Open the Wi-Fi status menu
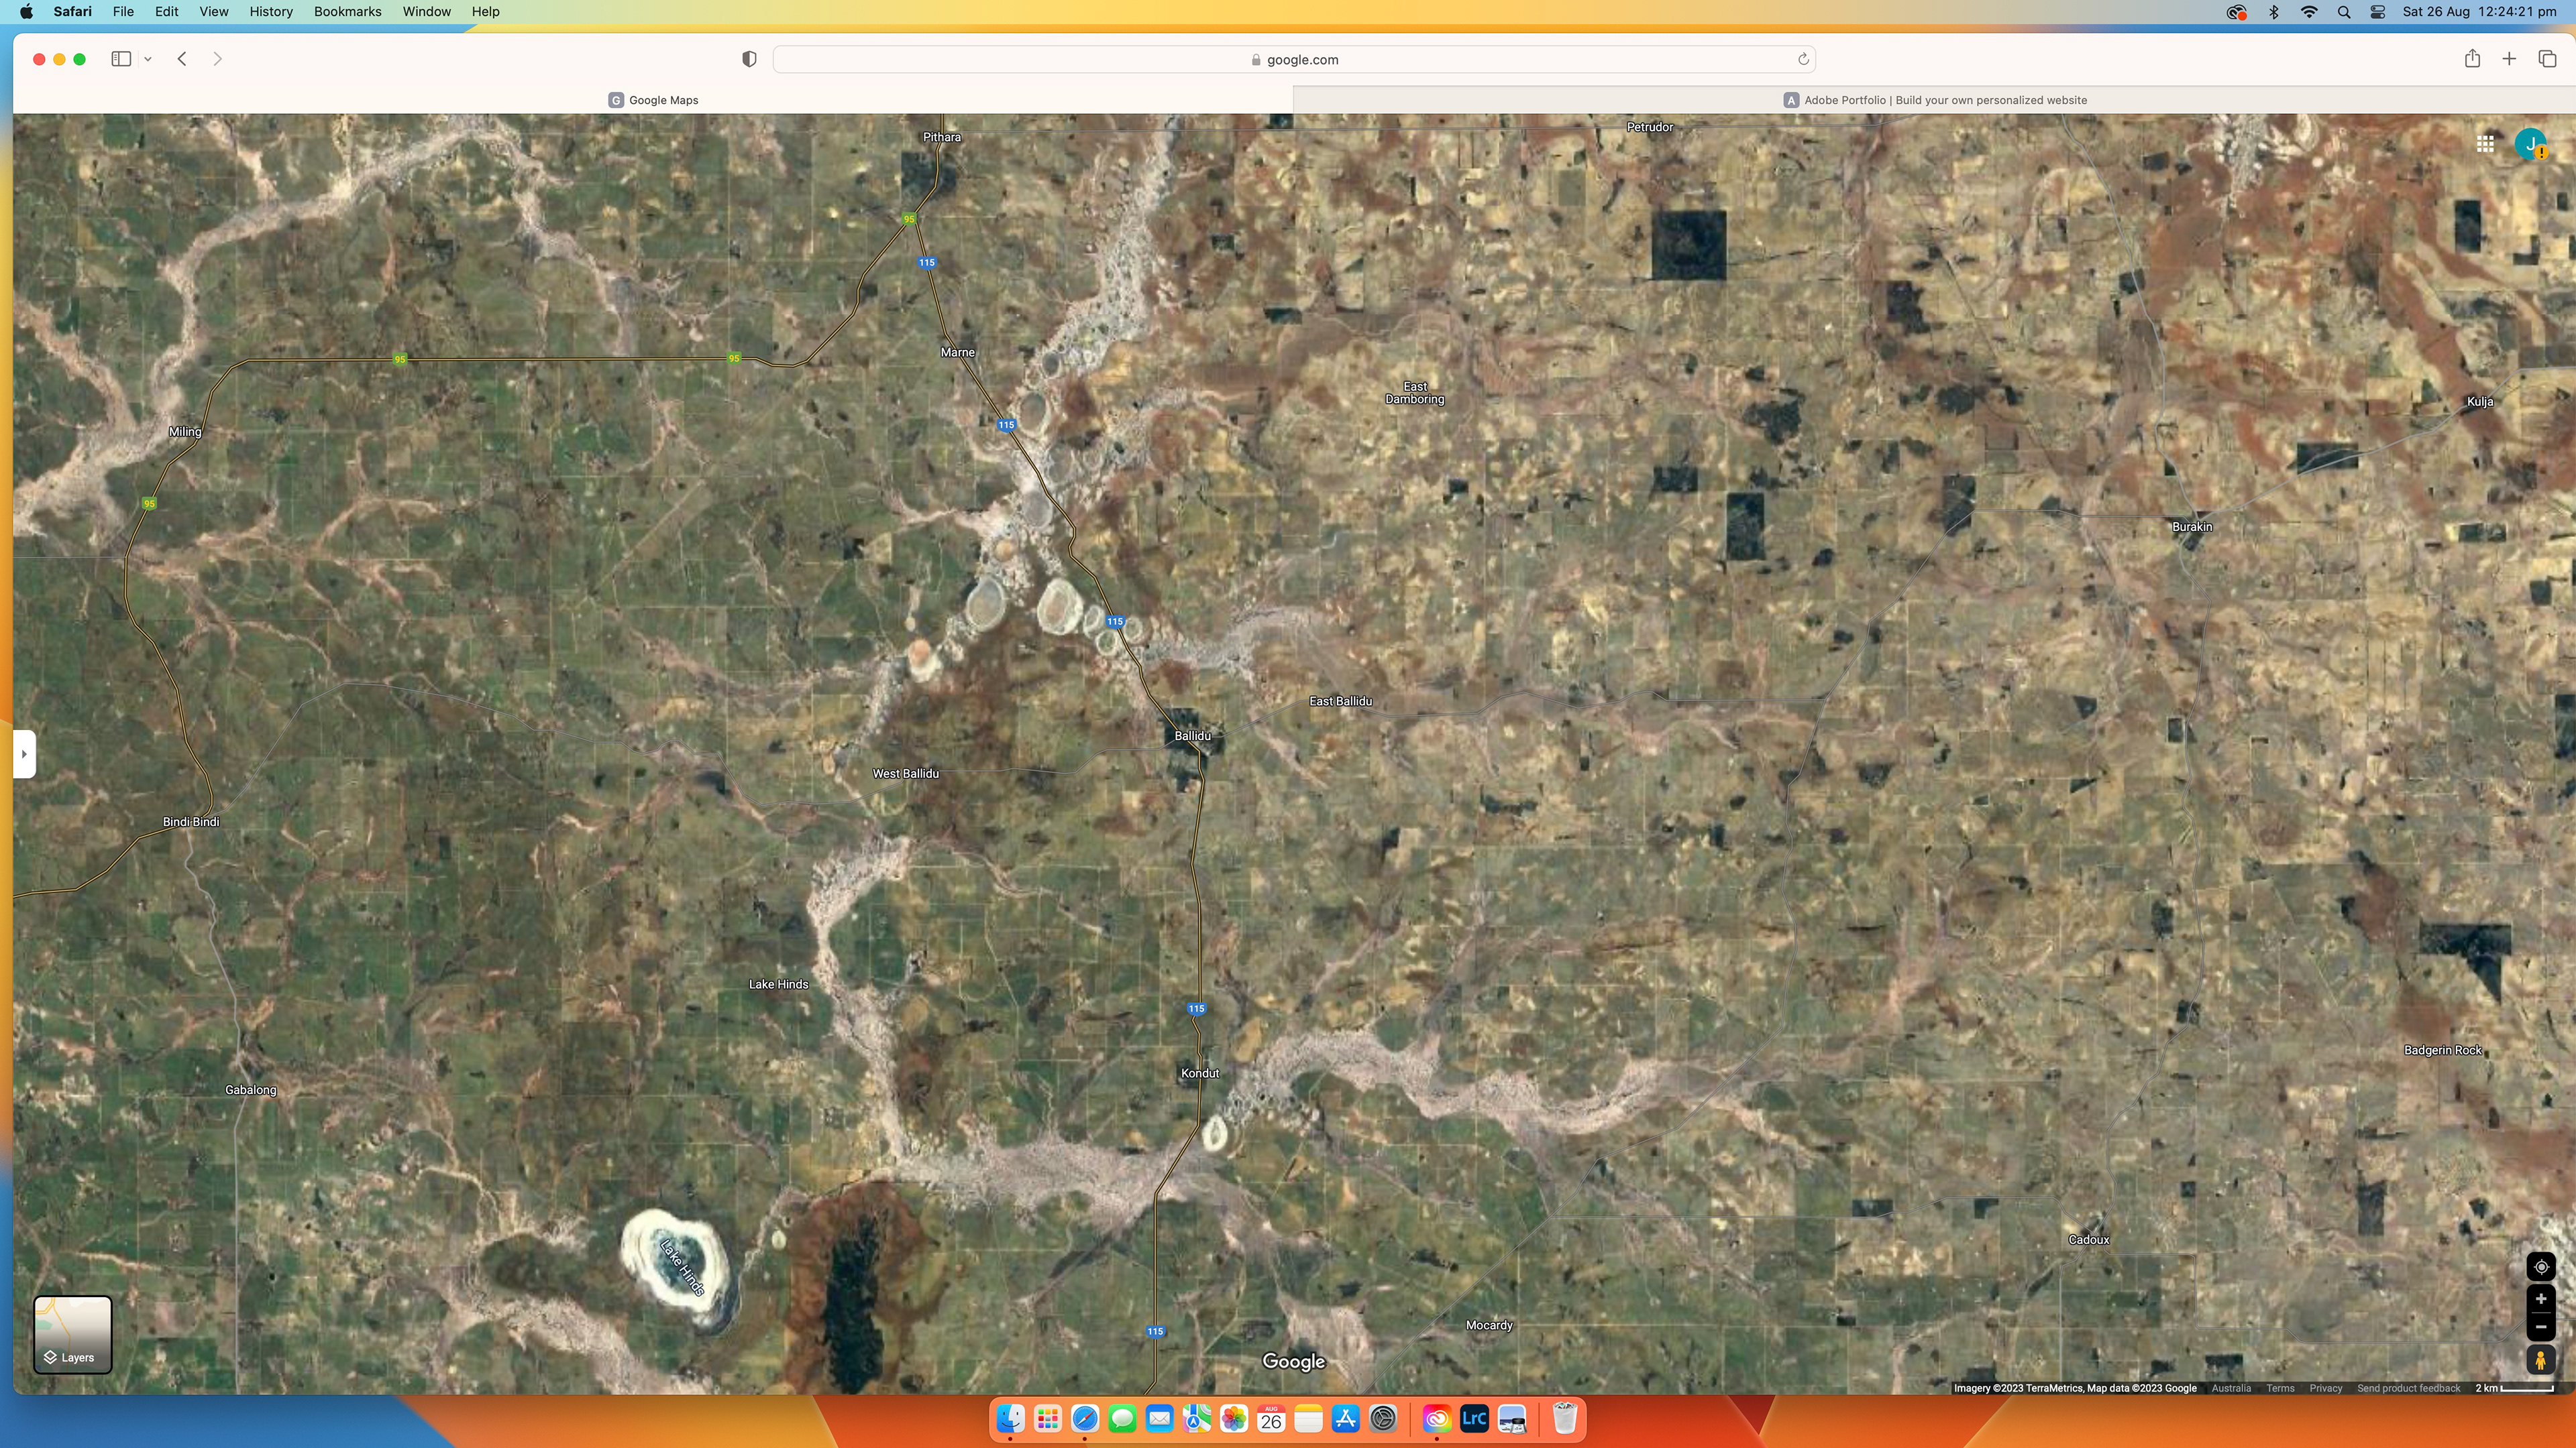2576x1448 pixels. pyautogui.click(x=2309, y=12)
